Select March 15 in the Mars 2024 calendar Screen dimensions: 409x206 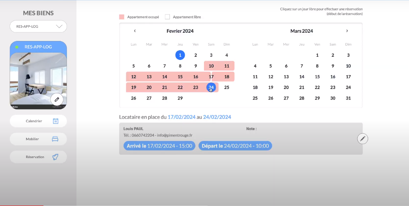point(317,77)
